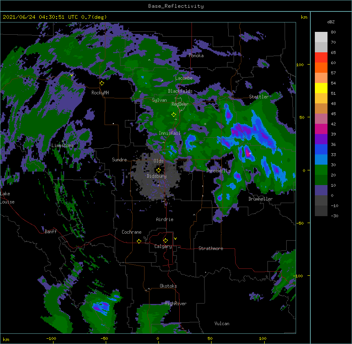
Task: Click the yellow diamond marker above Calgary label
Action: (x=165, y=241)
